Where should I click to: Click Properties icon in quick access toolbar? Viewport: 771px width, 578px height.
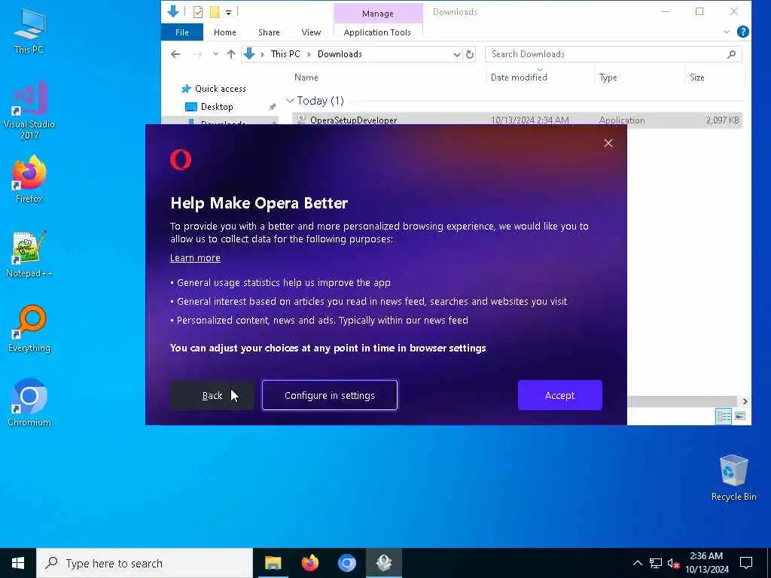(x=198, y=12)
